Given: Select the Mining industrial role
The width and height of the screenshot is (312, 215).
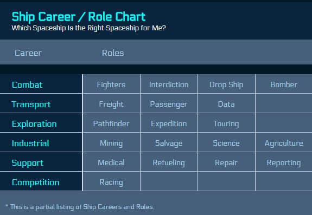Looking at the screenshot, I should (111, 143).
